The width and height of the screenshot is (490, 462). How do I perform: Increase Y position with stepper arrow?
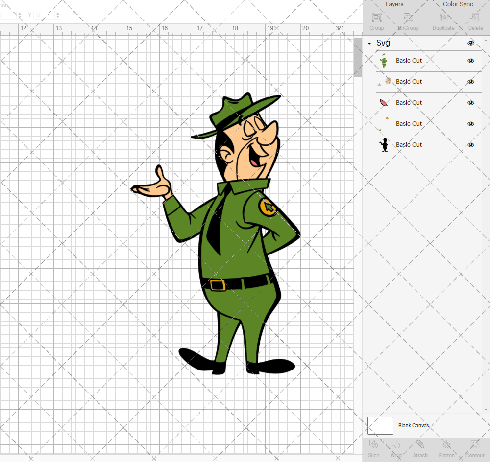coord(58,13)
